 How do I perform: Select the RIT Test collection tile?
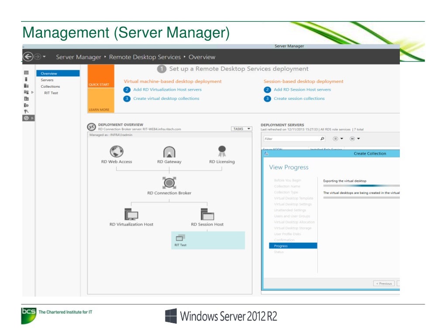208,240
